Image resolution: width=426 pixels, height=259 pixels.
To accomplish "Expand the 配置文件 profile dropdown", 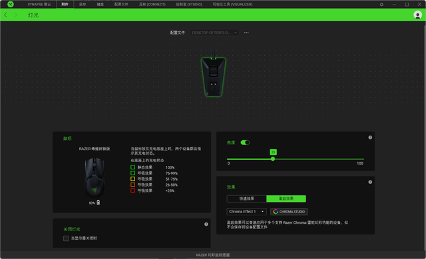I will click(214, 33).
